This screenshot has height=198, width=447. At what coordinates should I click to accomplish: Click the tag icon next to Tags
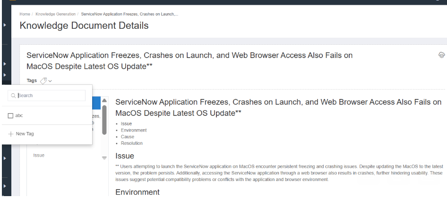[x=43, y=81]
